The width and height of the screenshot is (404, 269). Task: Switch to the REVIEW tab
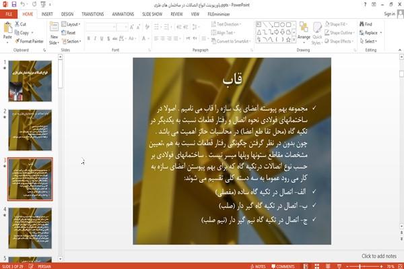[x=176, y=14]
